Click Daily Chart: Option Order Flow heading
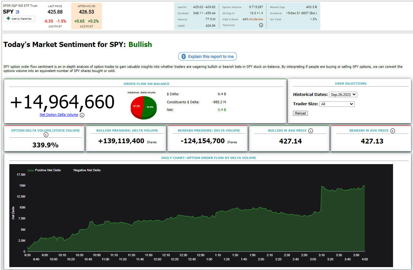This screenshot has width=413, height=270. (x=209, y=158)
